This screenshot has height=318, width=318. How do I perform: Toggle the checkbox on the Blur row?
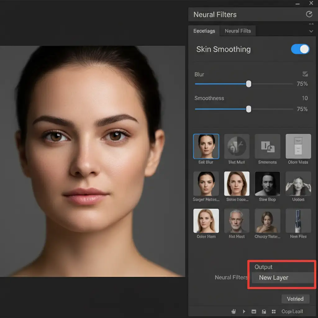point(305,74)
